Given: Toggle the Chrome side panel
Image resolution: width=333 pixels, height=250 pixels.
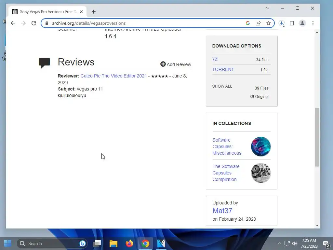Looking at the screenshot, I should pos(292,23).
